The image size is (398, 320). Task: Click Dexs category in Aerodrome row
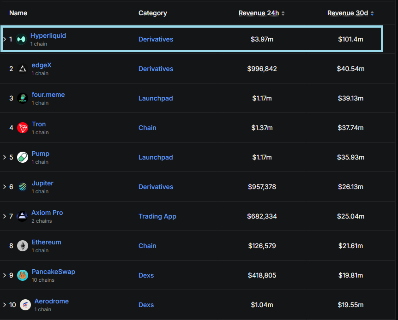click(146, 305)
